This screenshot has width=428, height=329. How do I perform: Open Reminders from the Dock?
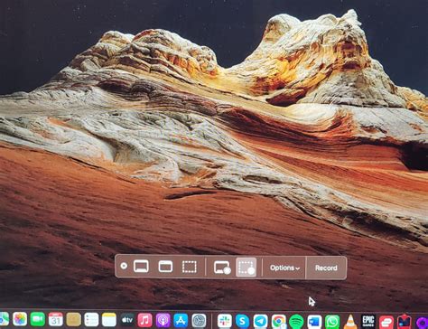pos(91,320)
